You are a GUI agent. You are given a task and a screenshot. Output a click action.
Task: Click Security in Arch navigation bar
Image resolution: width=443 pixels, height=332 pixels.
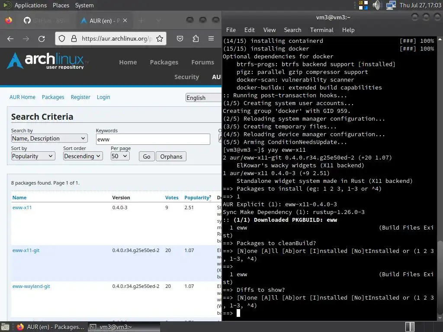187,77
